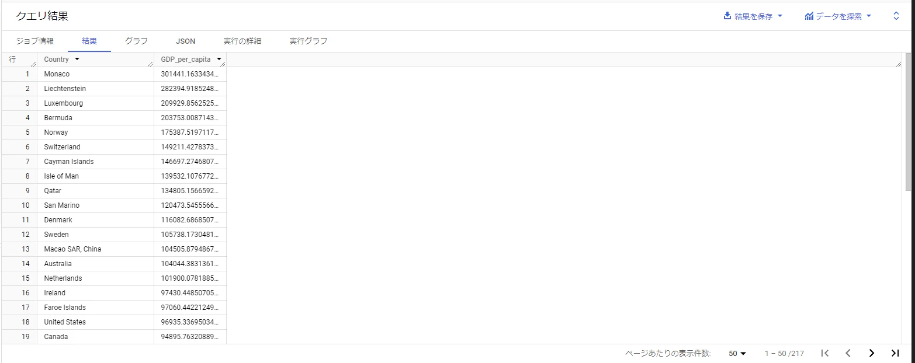The image size is (915, 363).
Task: Click the explore data chart icon
Action: pos(809,16)
